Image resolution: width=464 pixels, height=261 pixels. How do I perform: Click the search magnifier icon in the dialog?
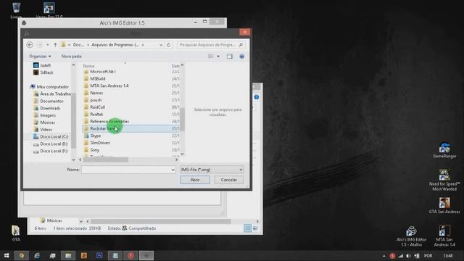coord(241,45)
